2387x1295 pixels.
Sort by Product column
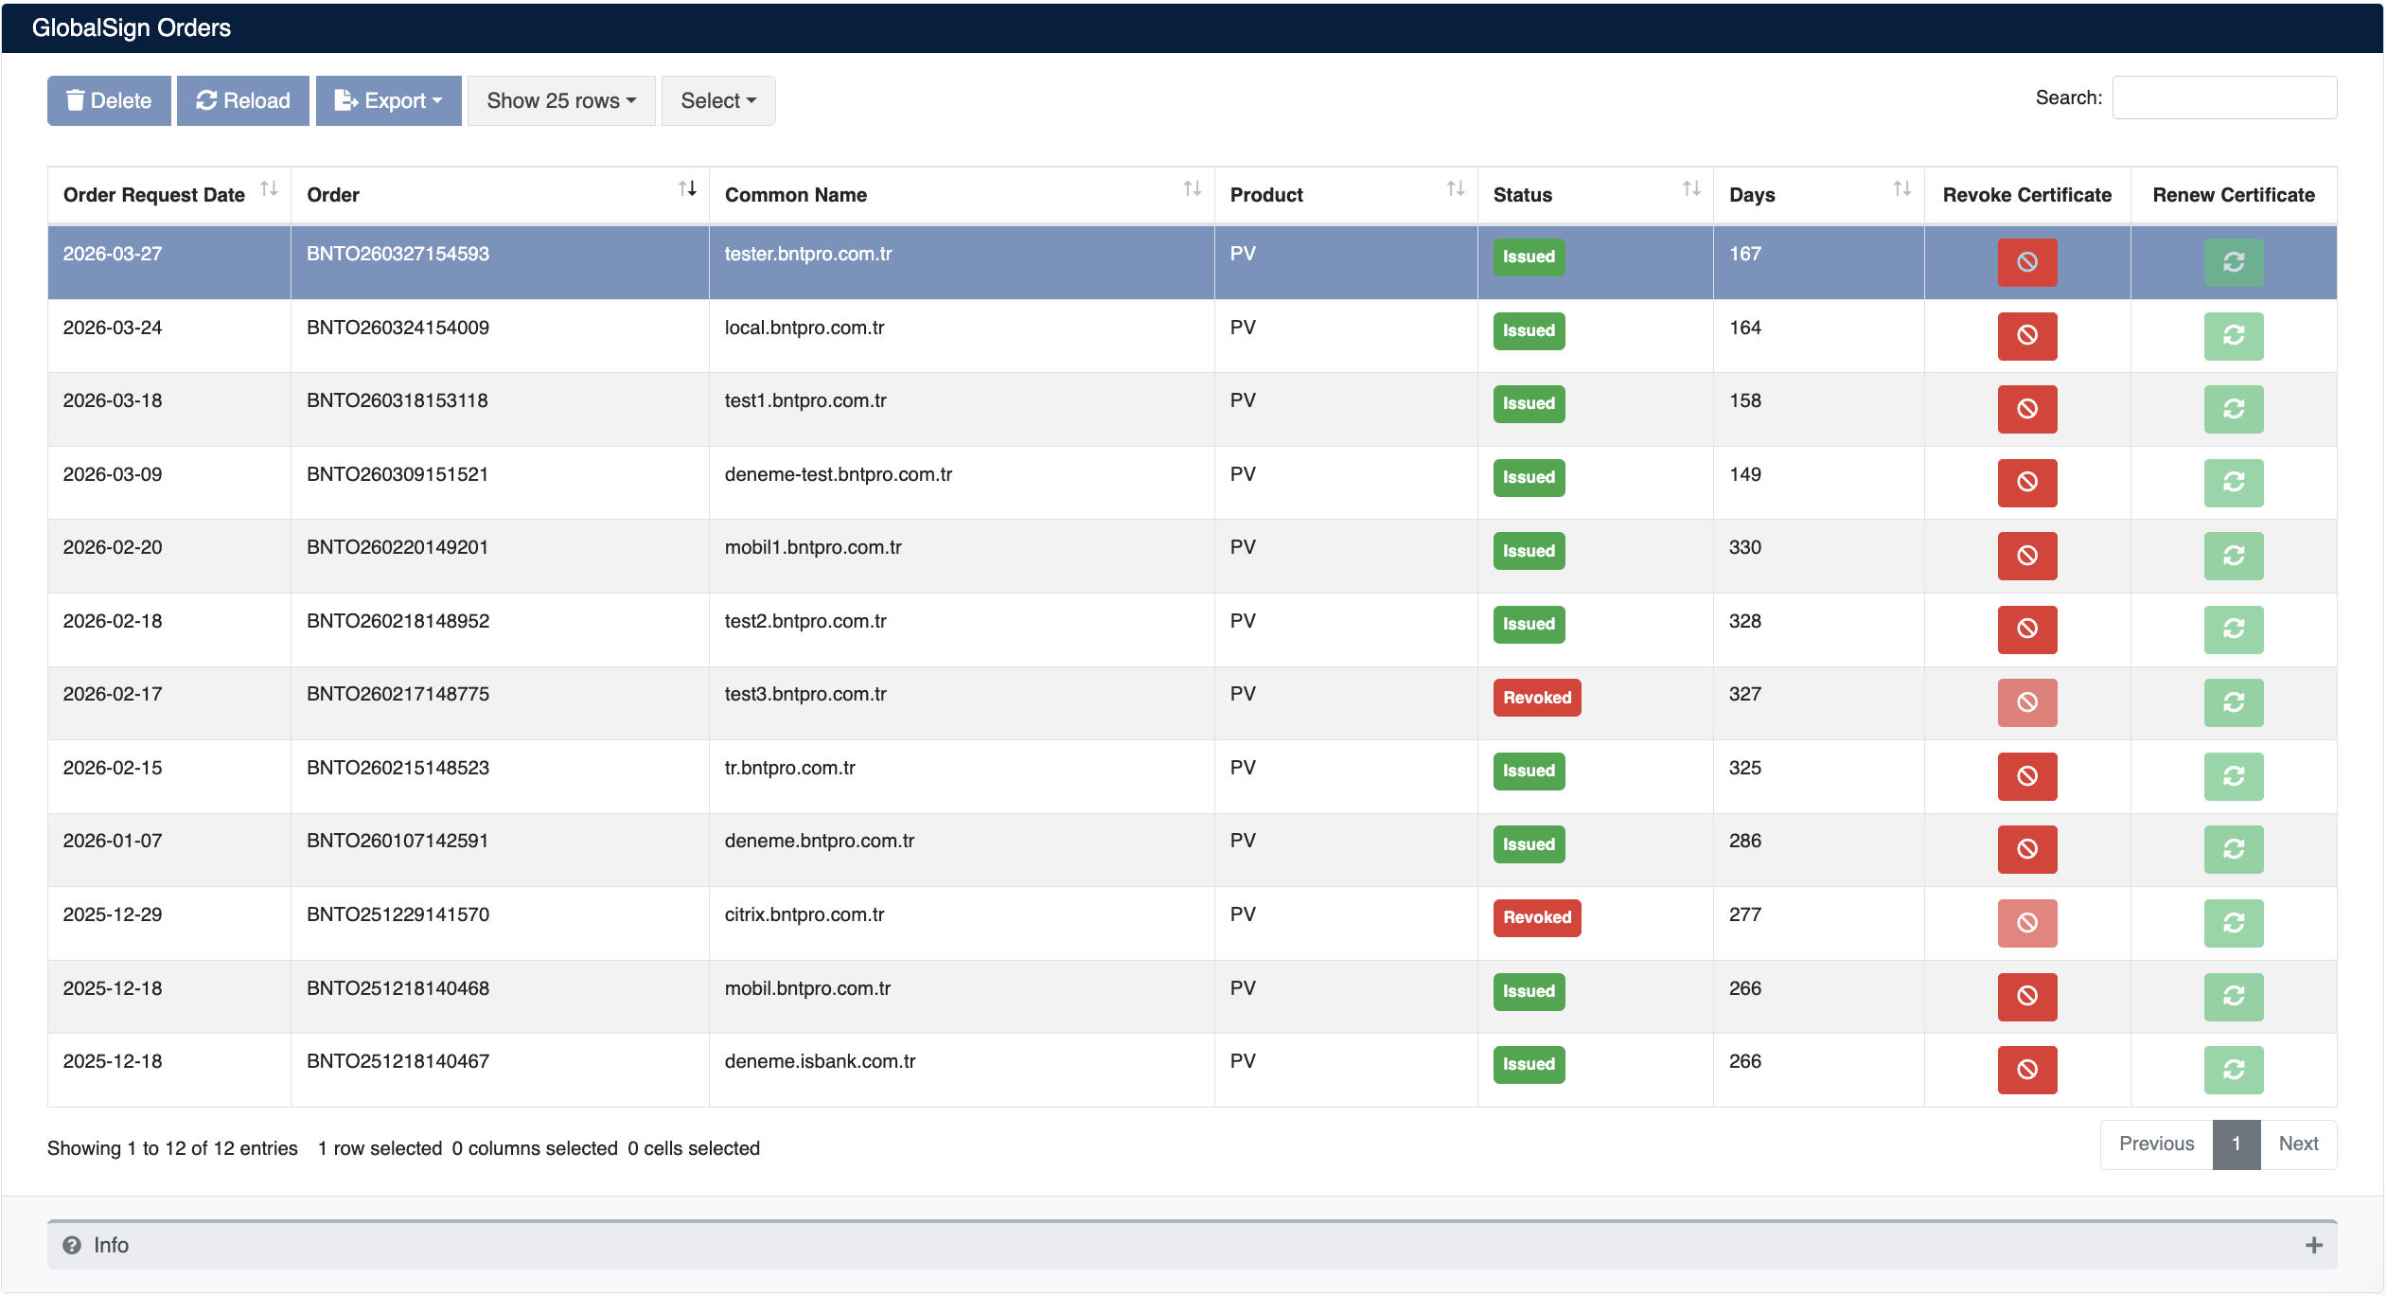click(1346, 195)
